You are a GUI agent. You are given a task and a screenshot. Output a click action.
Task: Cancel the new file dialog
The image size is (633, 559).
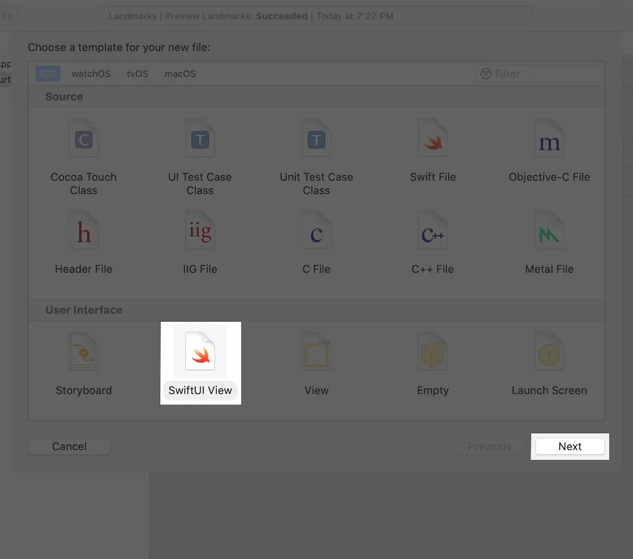pos(69,446)
